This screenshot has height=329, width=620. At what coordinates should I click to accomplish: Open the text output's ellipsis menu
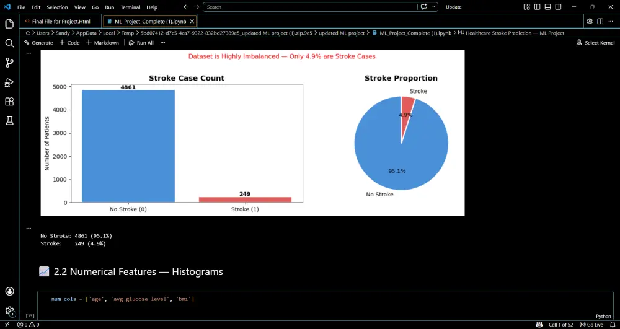click(x=29, y=228)
